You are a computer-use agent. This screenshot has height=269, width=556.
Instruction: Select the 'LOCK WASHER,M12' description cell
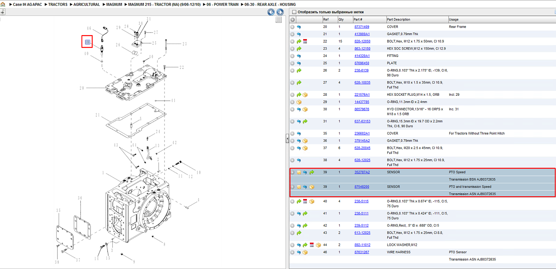[401, 245]
